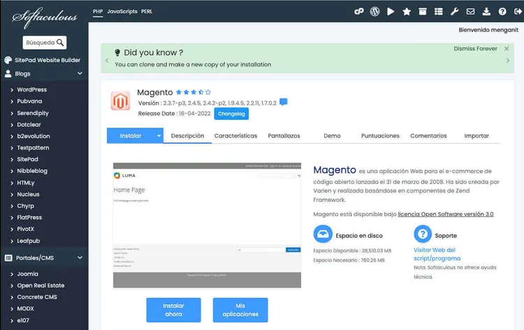Click the Portales/CMS category icon

8,258
